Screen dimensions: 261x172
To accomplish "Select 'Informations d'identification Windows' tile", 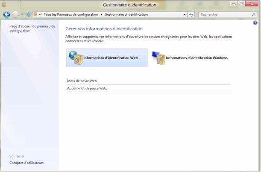I will (x=190, y=58).
